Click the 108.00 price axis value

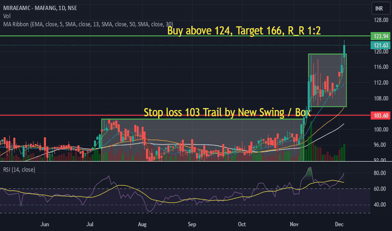(381, 98)
